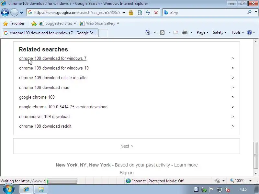Click chevron beside chrome 109 download mac

pyautogui.click(x=233, y=87)
